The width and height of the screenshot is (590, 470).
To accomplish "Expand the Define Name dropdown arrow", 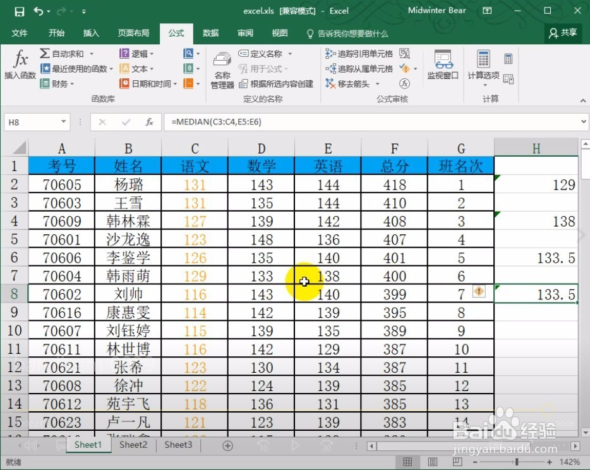I will tap(290, 54).
